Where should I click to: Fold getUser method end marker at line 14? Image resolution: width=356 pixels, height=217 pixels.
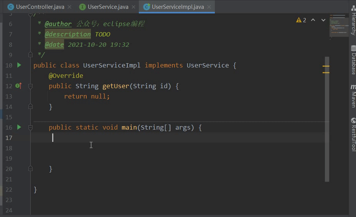(30, 107)
